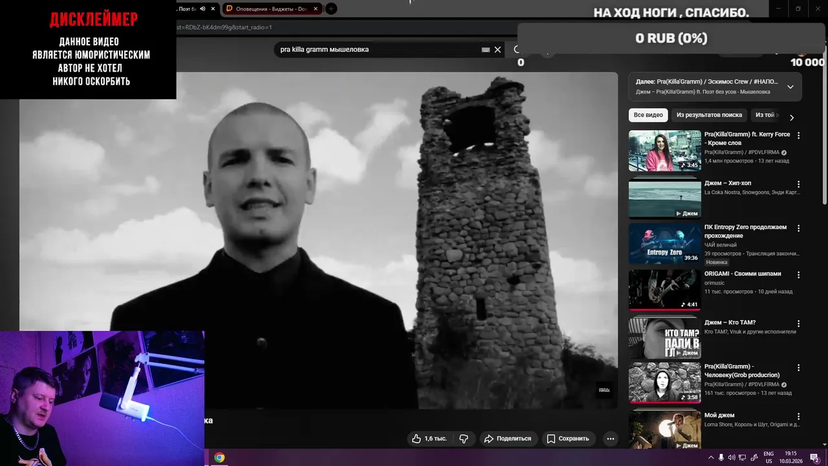Switch to the Оповещения - Виджеты browser tab
This screenshot has height=466, width=828.
(x=270, y=9)
